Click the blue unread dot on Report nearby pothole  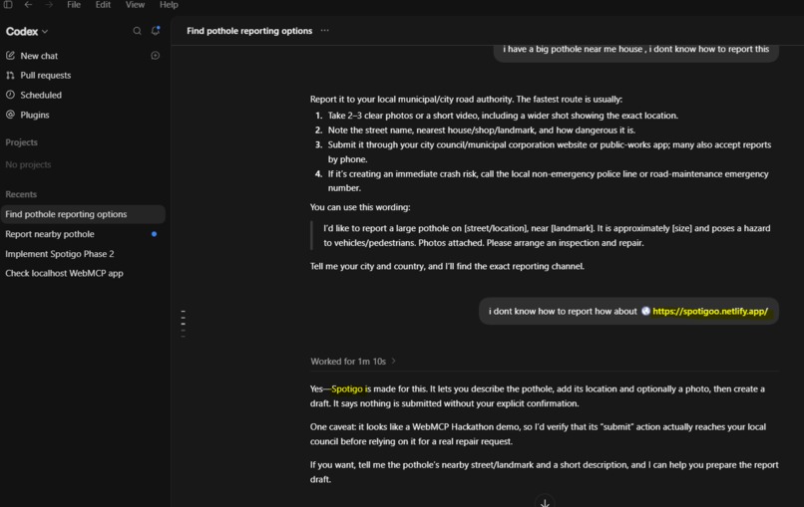click(x=154, y=234)
